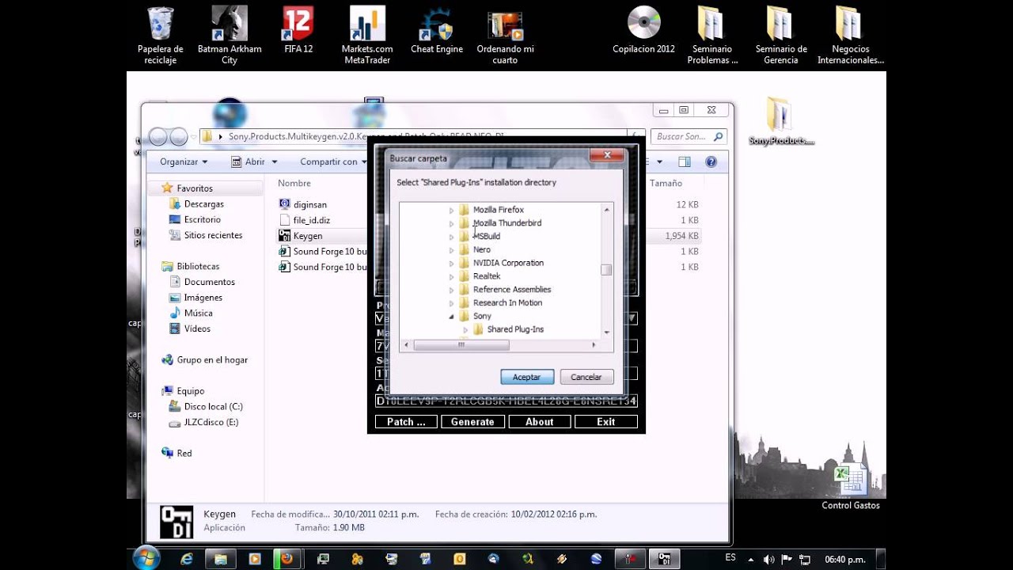
Task: Open the Música library
Action: click(x=198, y=313)
